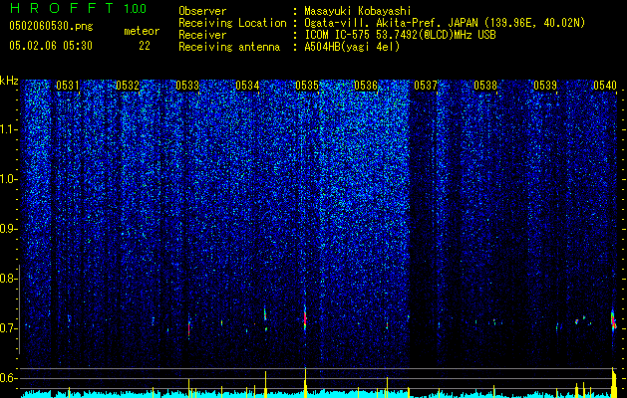Click the meteor count value 22

click(x=145, y=46)
